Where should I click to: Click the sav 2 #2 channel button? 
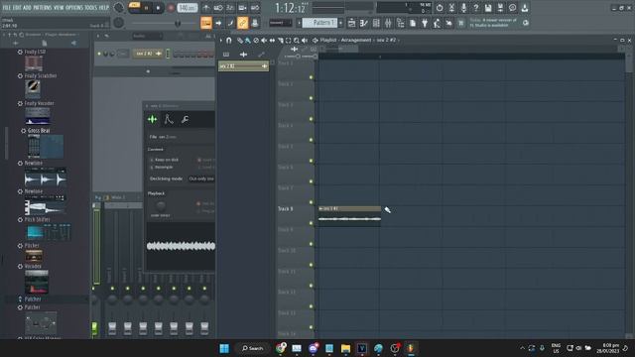pos(148,54)
